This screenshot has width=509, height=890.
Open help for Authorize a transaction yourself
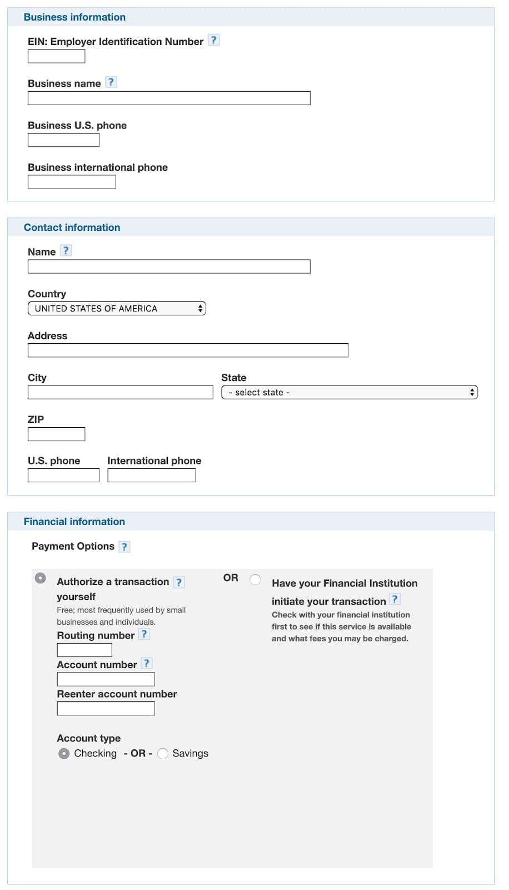(x=178, y=582)
